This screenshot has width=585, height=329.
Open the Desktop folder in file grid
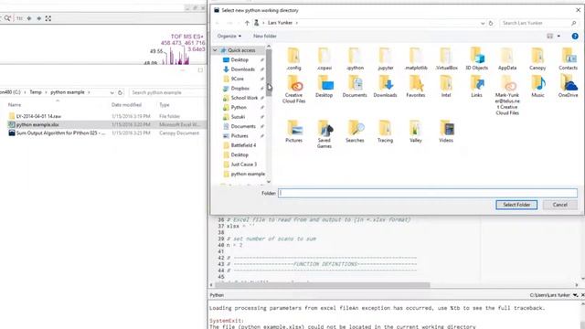(324, 86)
